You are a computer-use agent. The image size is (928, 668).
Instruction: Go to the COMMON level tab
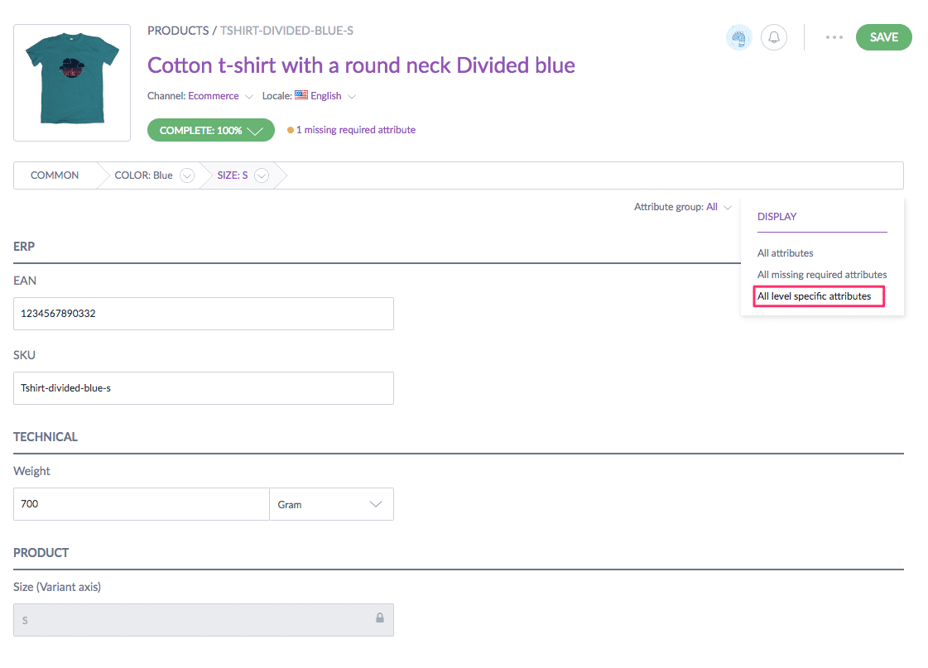(55, 175)
